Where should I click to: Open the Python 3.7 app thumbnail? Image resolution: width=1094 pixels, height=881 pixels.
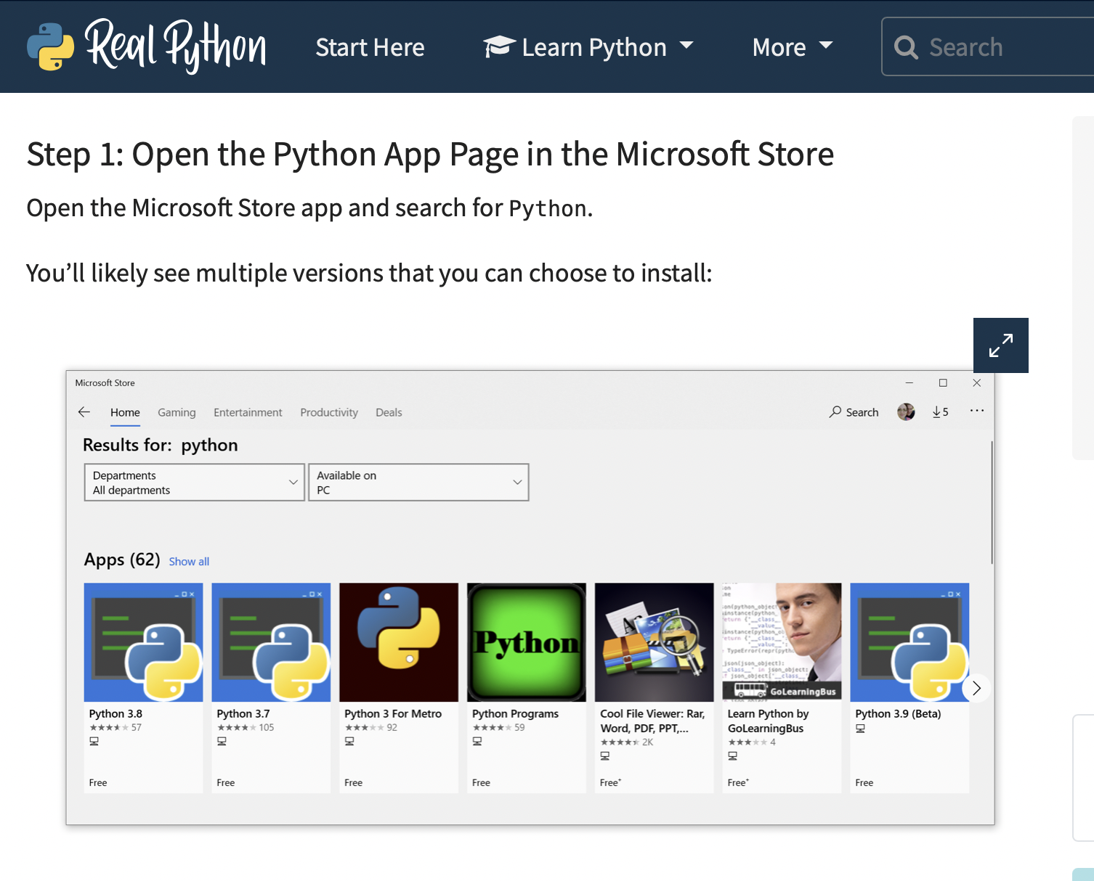(271, 642)
